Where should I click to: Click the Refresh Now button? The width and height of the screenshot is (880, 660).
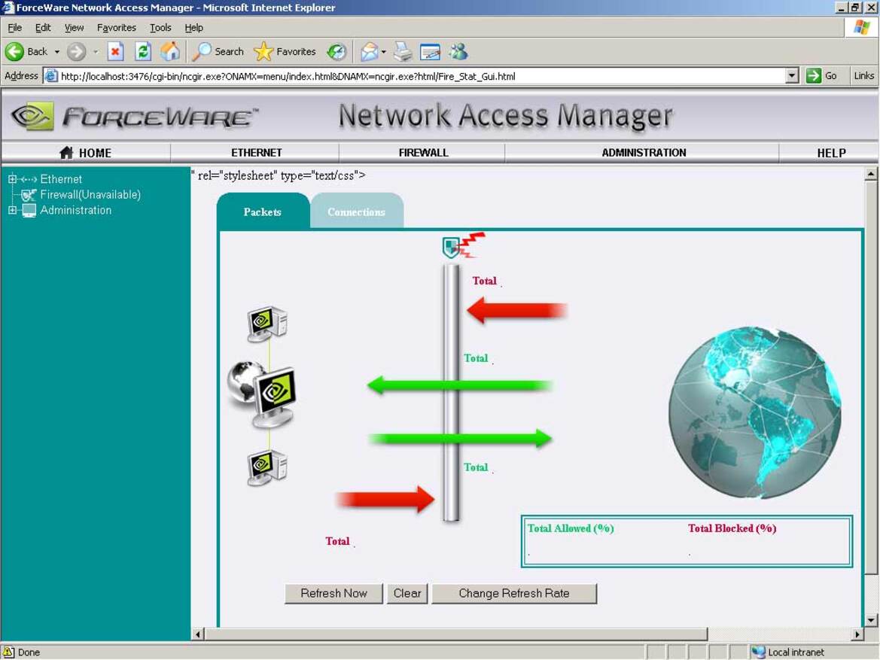333,593
